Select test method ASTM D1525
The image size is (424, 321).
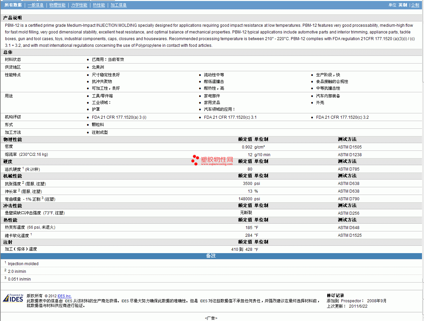click(x=350, y=235)
